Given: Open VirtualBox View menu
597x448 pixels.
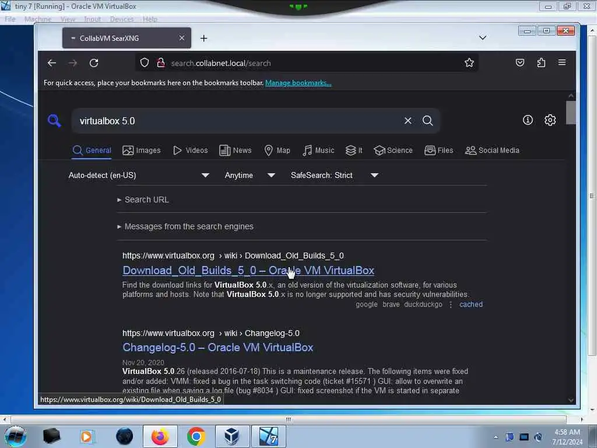Looking at the screenshot, I should tap(68, 19).
